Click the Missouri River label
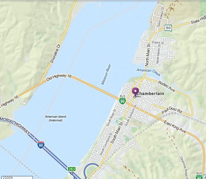The width and height of the screenshot is (206, 179). pyautogui.click(x=106, y=74)
